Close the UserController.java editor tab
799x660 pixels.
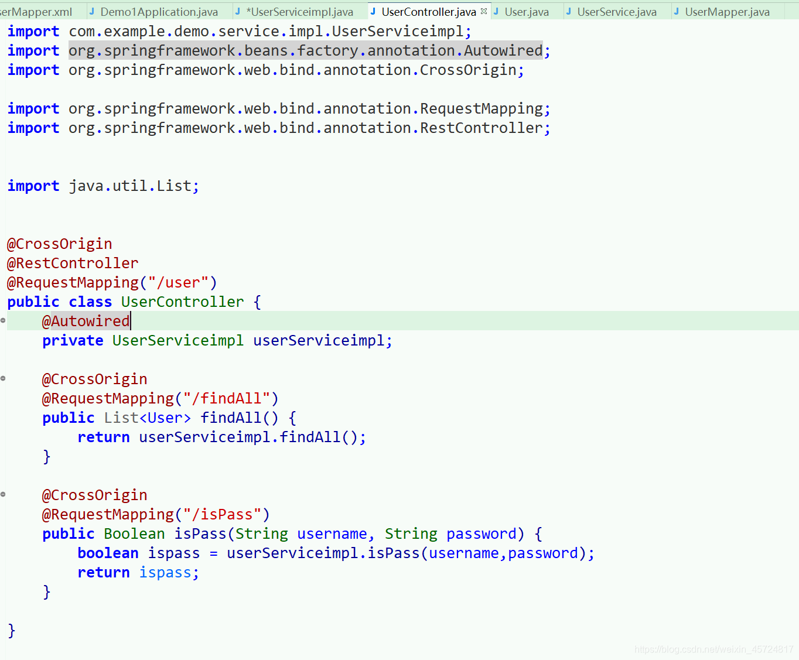[484, 11]
